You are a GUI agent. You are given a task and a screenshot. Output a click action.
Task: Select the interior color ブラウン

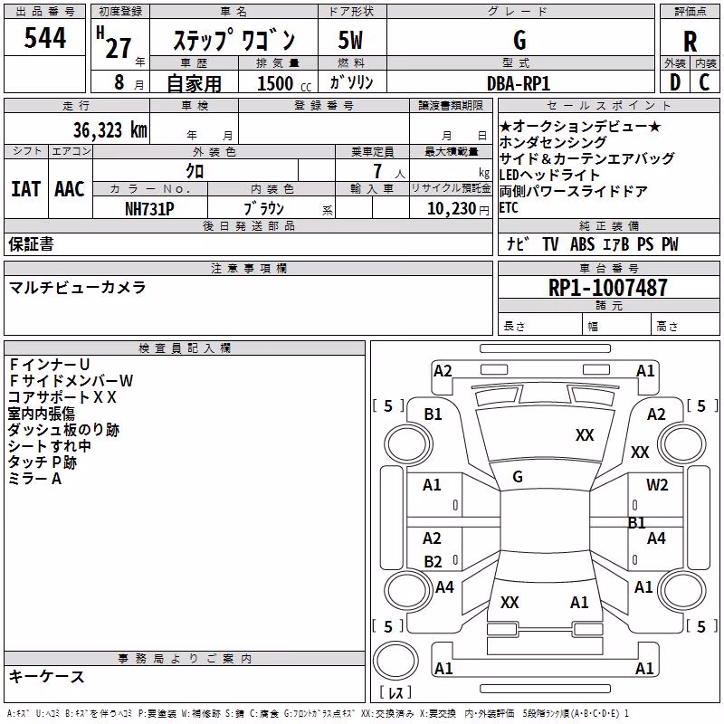[264, 209]
